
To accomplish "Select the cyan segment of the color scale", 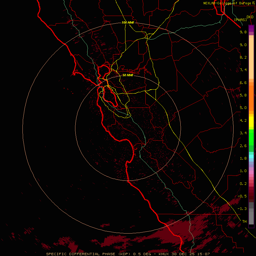I will pyautogui.click(x=251, y=156).
